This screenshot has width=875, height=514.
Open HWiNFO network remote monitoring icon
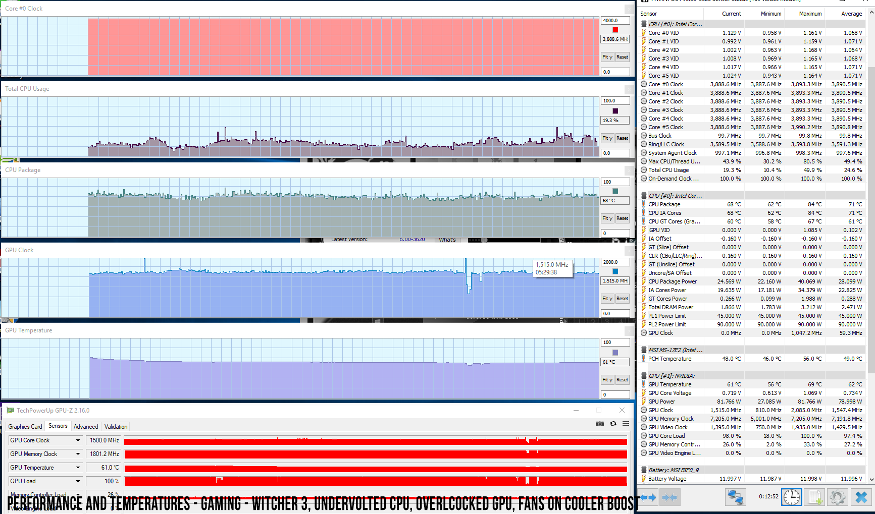point(736,497)
